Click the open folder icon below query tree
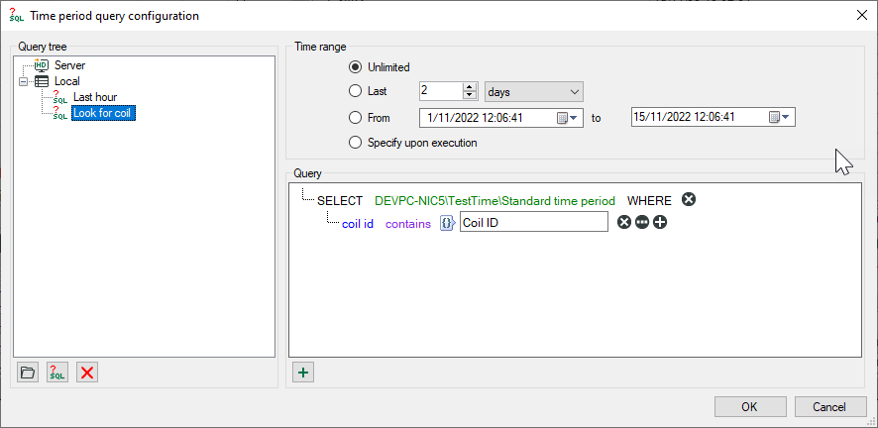 tap(28, 373)
